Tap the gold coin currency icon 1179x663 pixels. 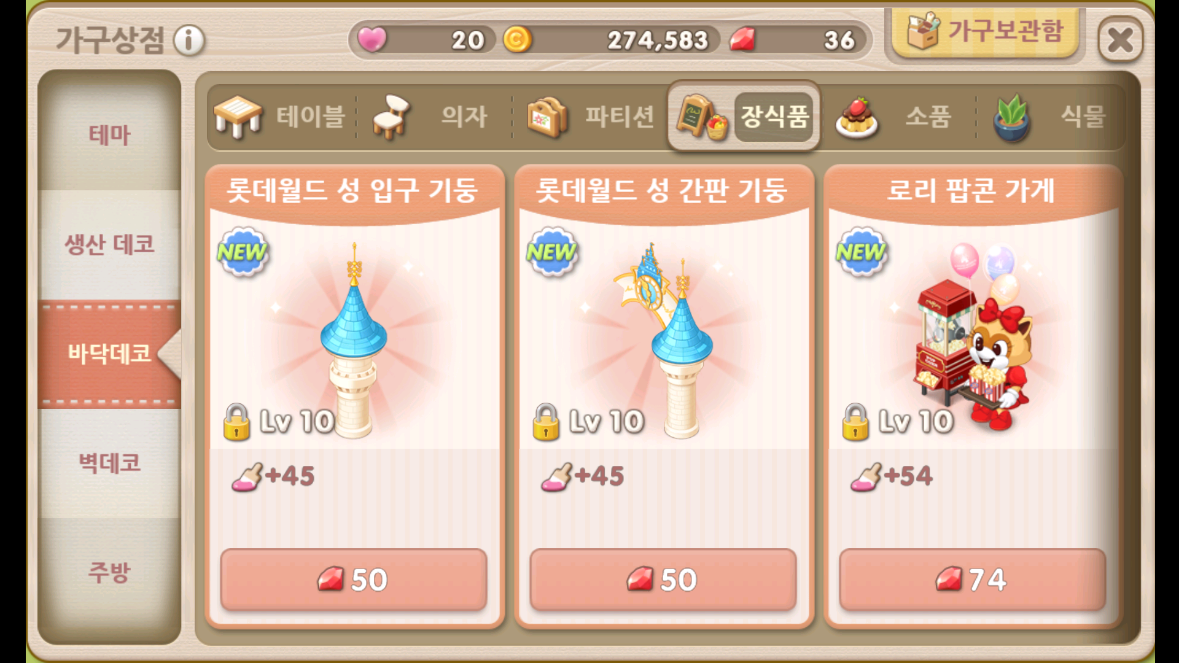(x=517, y=40)
